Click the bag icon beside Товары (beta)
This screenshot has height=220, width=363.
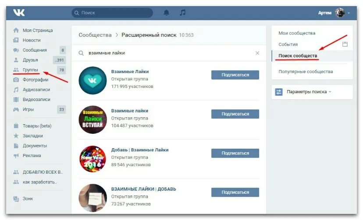pos(16,126)
